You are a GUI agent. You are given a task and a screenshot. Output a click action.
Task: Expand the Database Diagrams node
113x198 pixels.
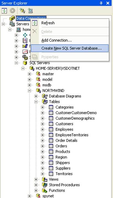[x=36, y=96]
